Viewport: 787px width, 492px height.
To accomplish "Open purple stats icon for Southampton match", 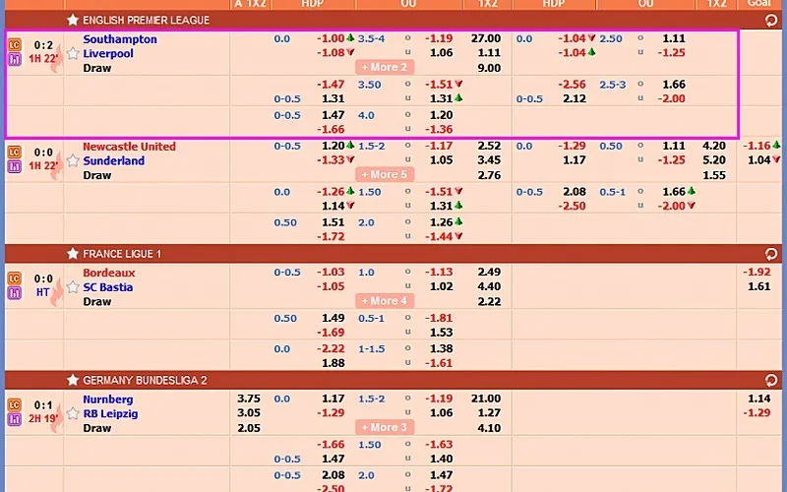I will pos(15,59).
